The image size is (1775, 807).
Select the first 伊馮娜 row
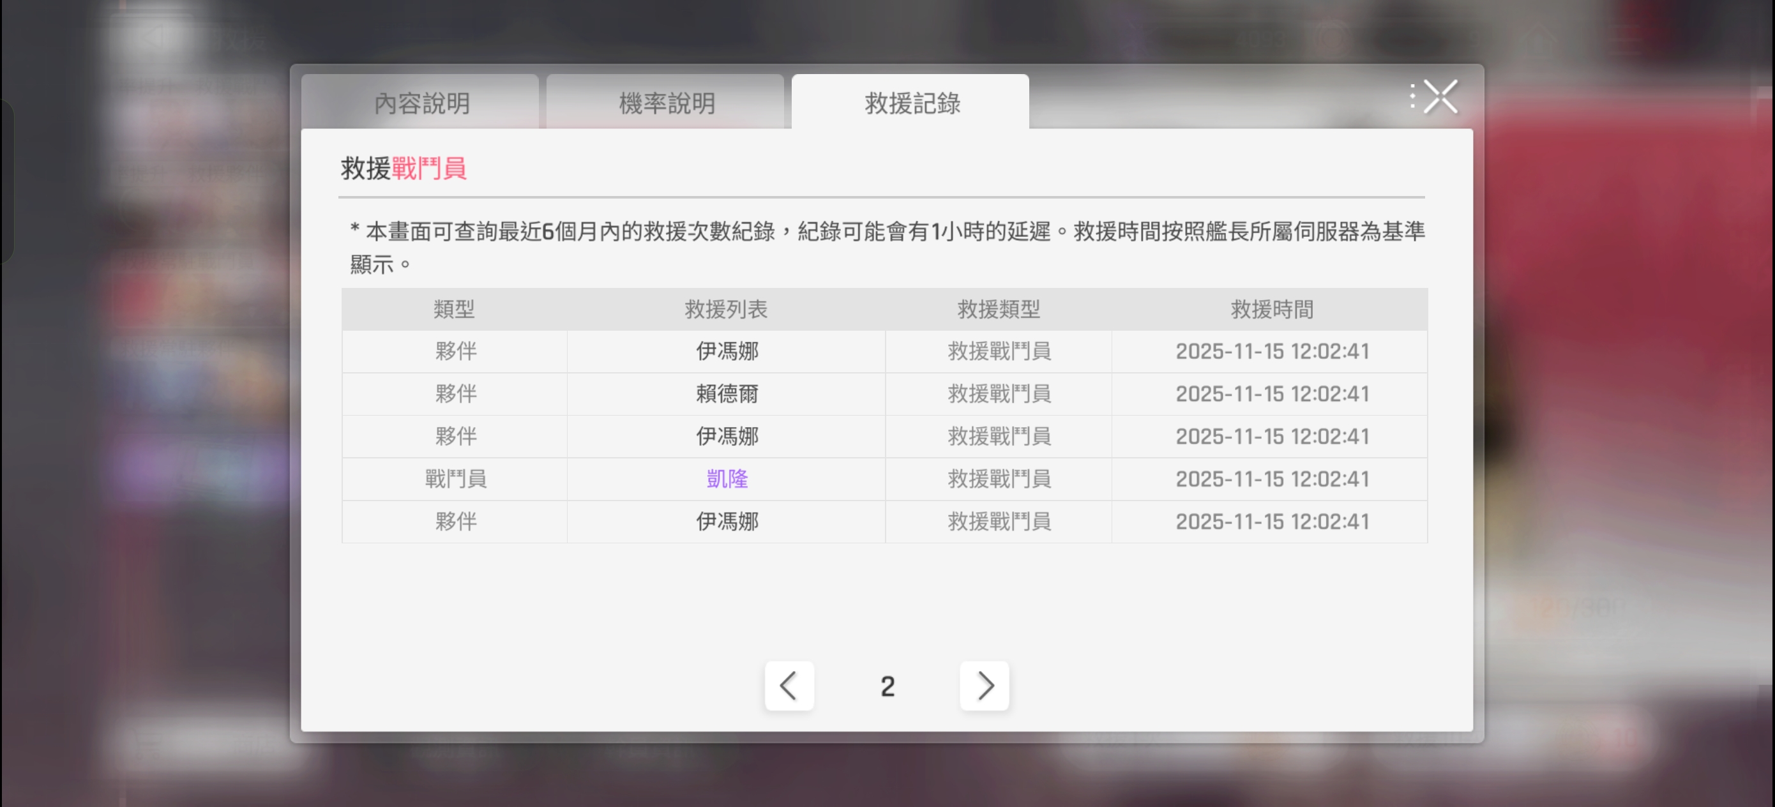click(x=726, y=352)
